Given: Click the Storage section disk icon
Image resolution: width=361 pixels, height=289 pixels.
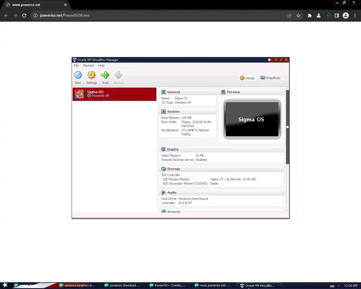Looking at the screenshot, I should tap(163, 169).
